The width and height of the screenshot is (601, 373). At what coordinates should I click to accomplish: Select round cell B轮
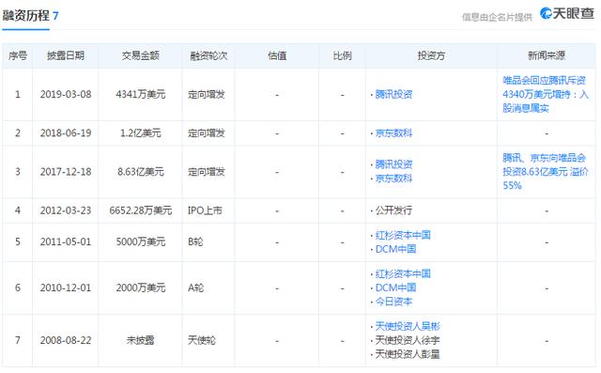click(195, 241)
